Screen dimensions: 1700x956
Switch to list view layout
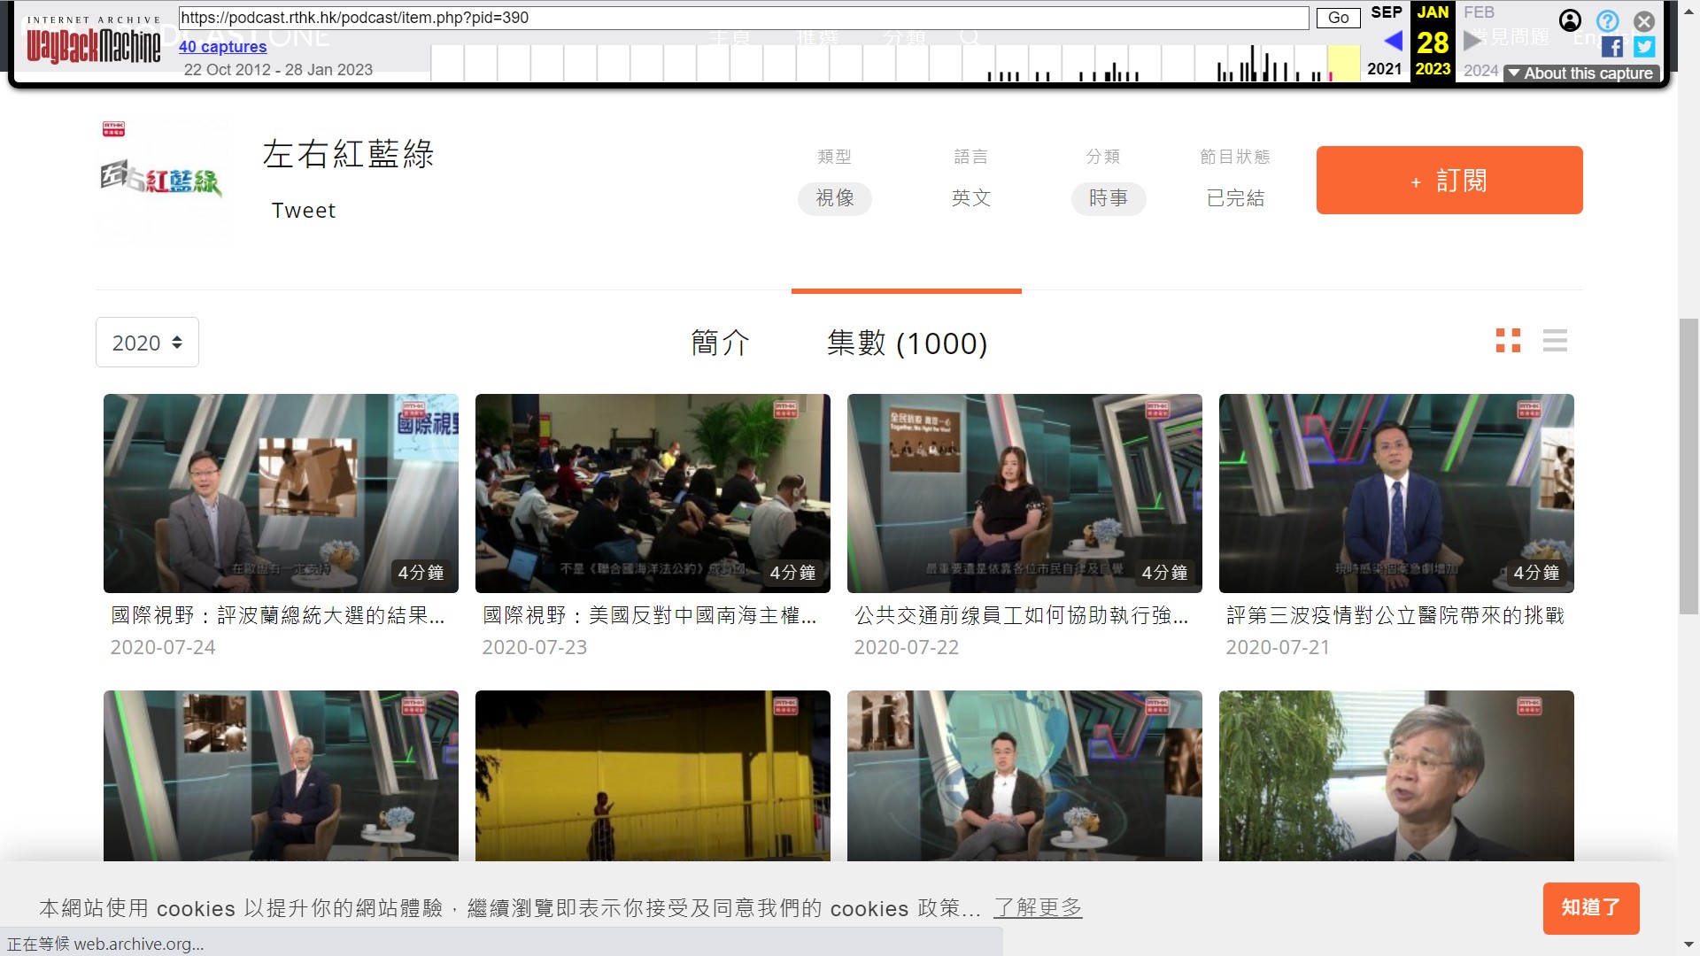coord(1555,341)
